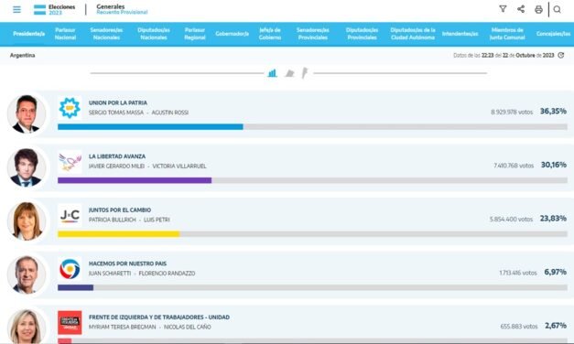Click the Hacemos por Nuestro Pais logo
The image size is (574, 344).
click(70, 269)
